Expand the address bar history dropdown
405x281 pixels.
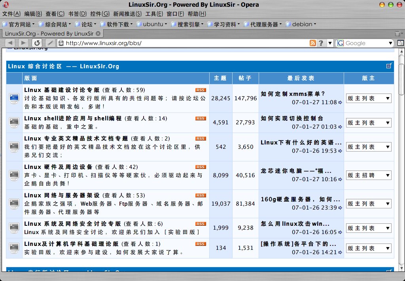coord(330,43)
